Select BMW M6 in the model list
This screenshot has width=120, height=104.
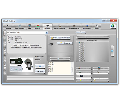pyautogui.click(x=51, y=65)
